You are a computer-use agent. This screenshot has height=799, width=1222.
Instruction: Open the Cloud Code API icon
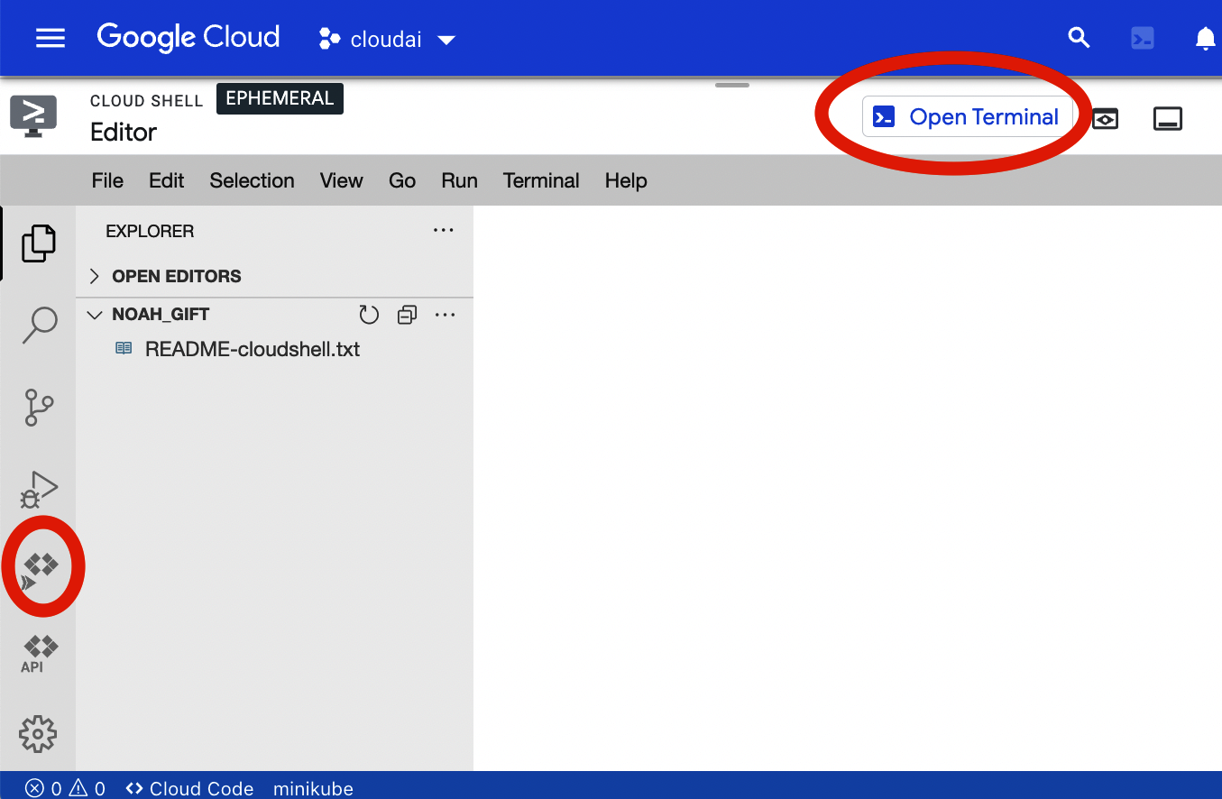(39, 654)
